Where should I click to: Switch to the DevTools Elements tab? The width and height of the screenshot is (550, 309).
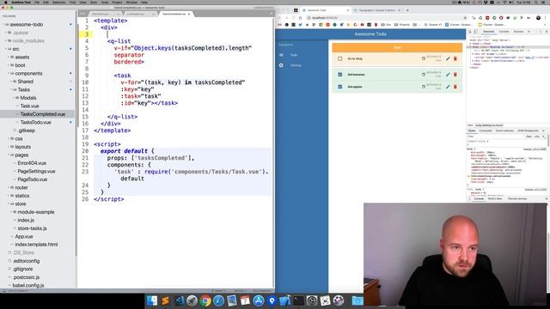click(x=489, y=32)
